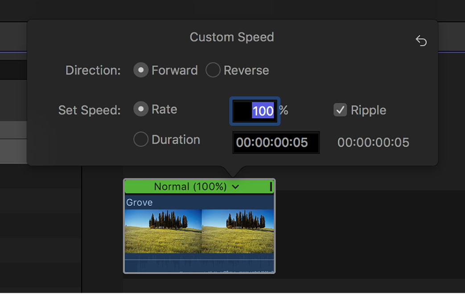The image size is (465, 294).
Task: Click the audio waveform of Grove clip
Action: [199, 264]
